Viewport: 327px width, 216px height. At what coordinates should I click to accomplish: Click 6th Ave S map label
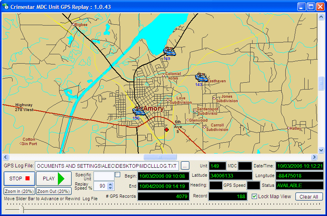[x=178, y=126]
